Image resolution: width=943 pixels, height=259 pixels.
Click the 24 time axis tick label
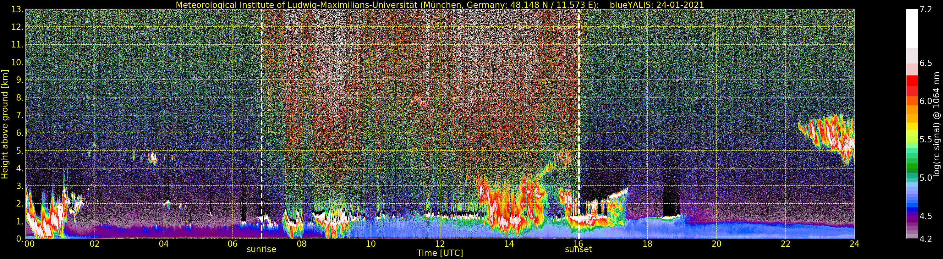(854, 244)
